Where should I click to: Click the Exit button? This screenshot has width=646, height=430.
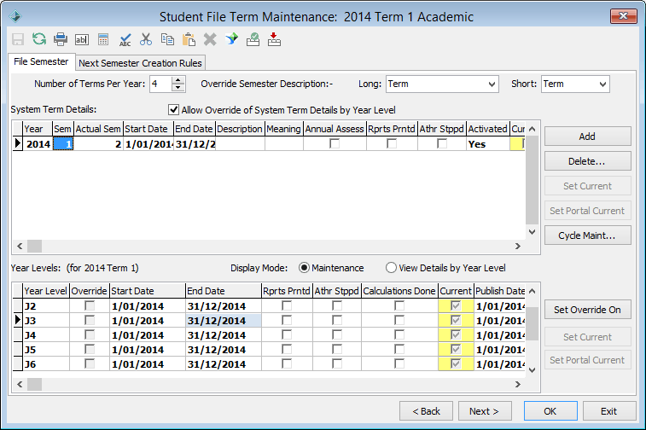click(x=609, y=411)
